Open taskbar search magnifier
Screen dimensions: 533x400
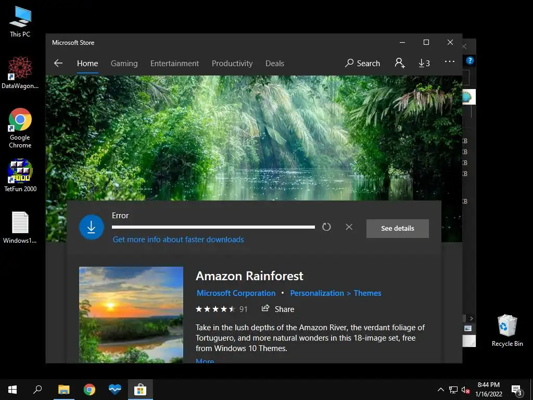37,390
